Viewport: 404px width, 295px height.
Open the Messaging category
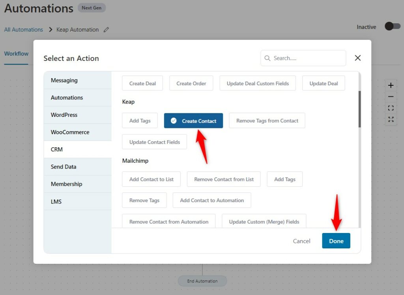[x=78, y=81]
